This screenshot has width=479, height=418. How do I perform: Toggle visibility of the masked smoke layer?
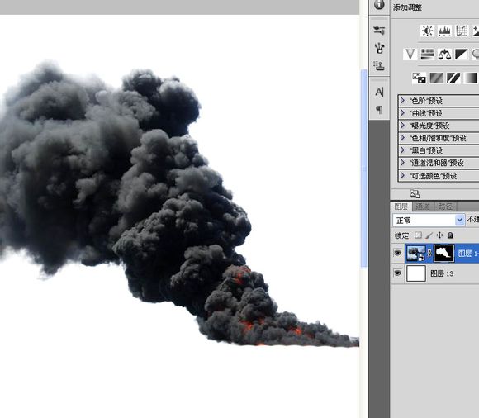pyautogui.click(x=397, y=253)
